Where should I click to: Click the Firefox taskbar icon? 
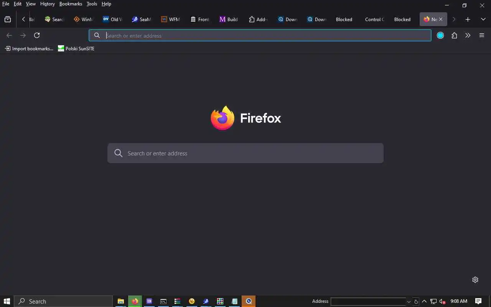click(135, 301)
